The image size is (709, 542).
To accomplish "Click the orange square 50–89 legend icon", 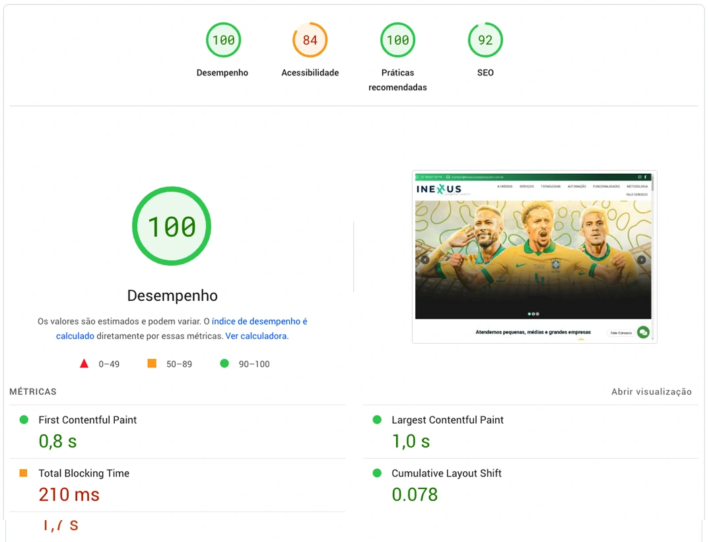I will tap(152, 364).
